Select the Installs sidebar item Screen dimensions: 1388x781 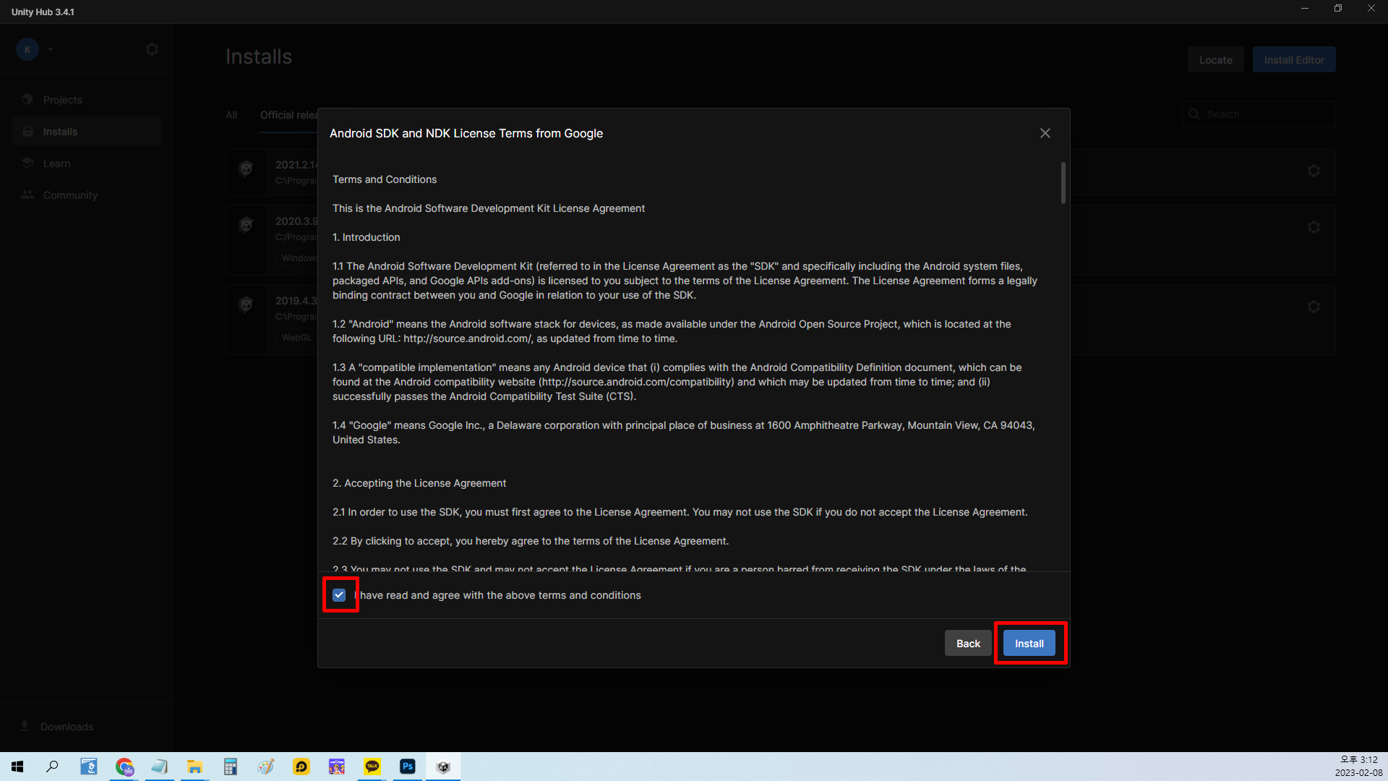[60, 132]
